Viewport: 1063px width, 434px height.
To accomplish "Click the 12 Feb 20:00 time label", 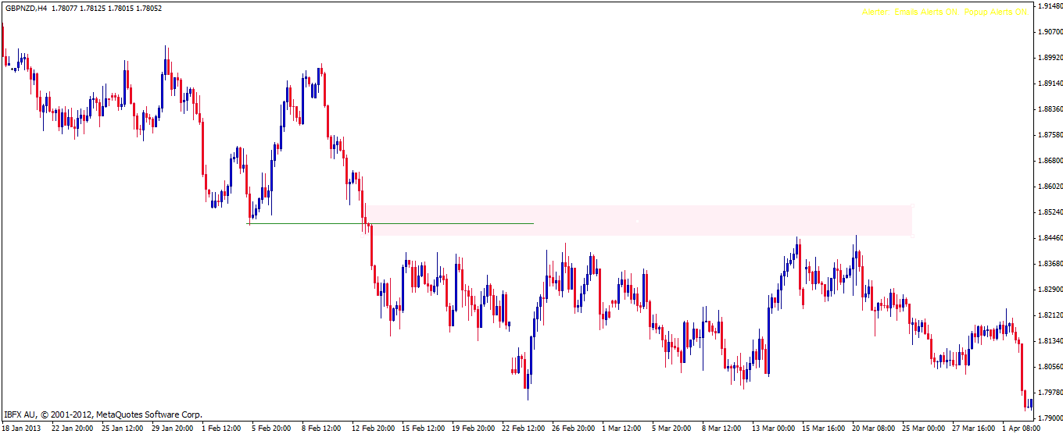I will [374, 428].
